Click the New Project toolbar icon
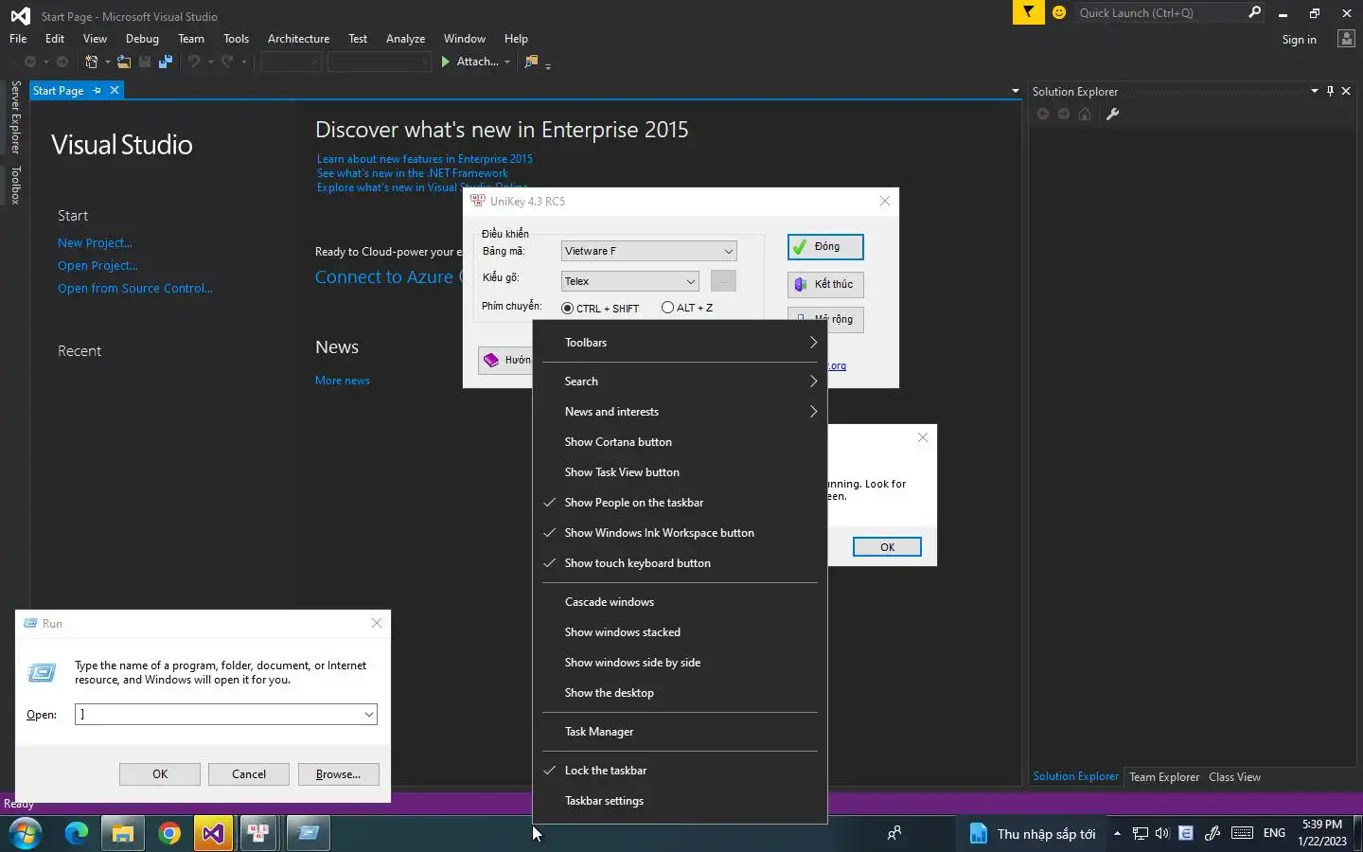Image resolution: width=1363 pixels, height=852 pixels. (92, 62)
